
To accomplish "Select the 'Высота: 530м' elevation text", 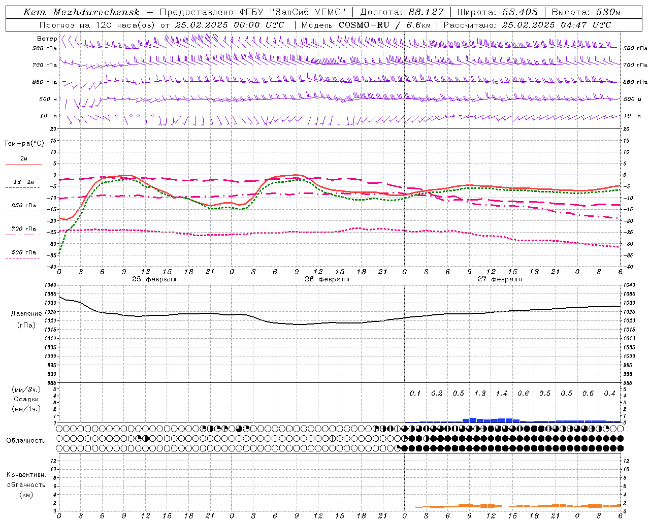I will pos(586,12).
